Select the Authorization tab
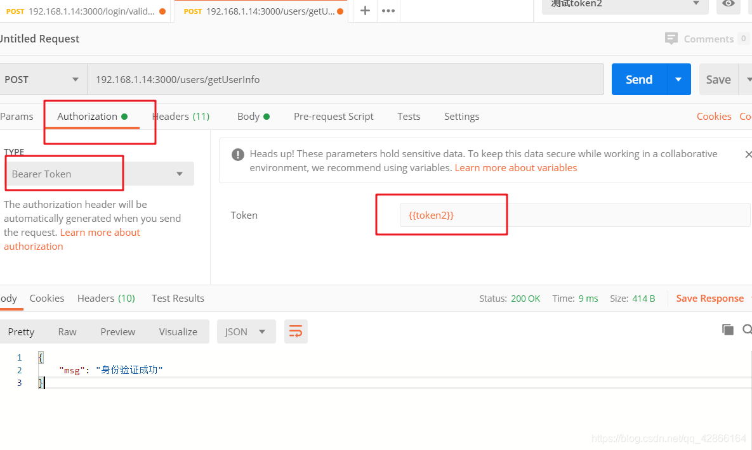Viewport: 752px width, 450px height. [92, 117]
